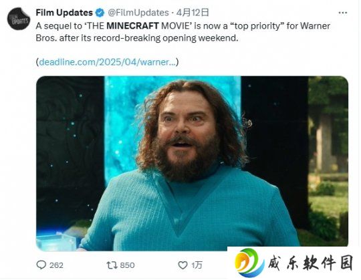
Task: Click the glowing cube in the picture's lower left corner
Action: coord(55,243)
